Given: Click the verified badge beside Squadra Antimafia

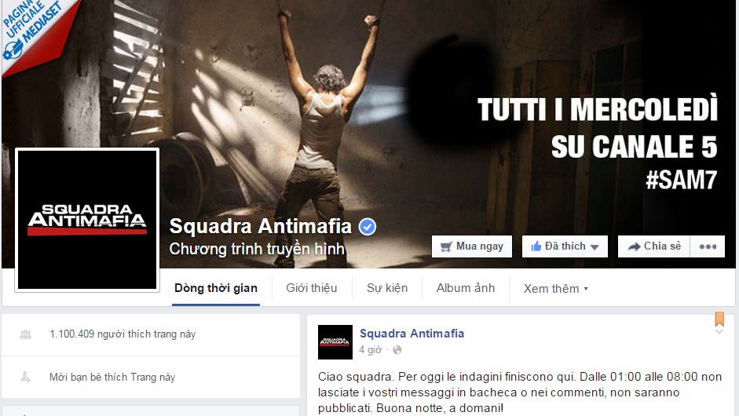Looking at the screenshot, I should coord(368,227).
